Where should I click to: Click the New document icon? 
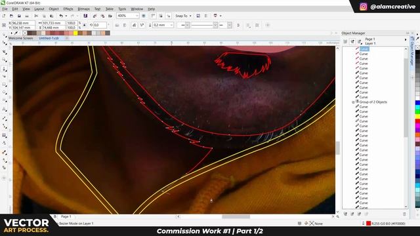[x=4, y=16]
